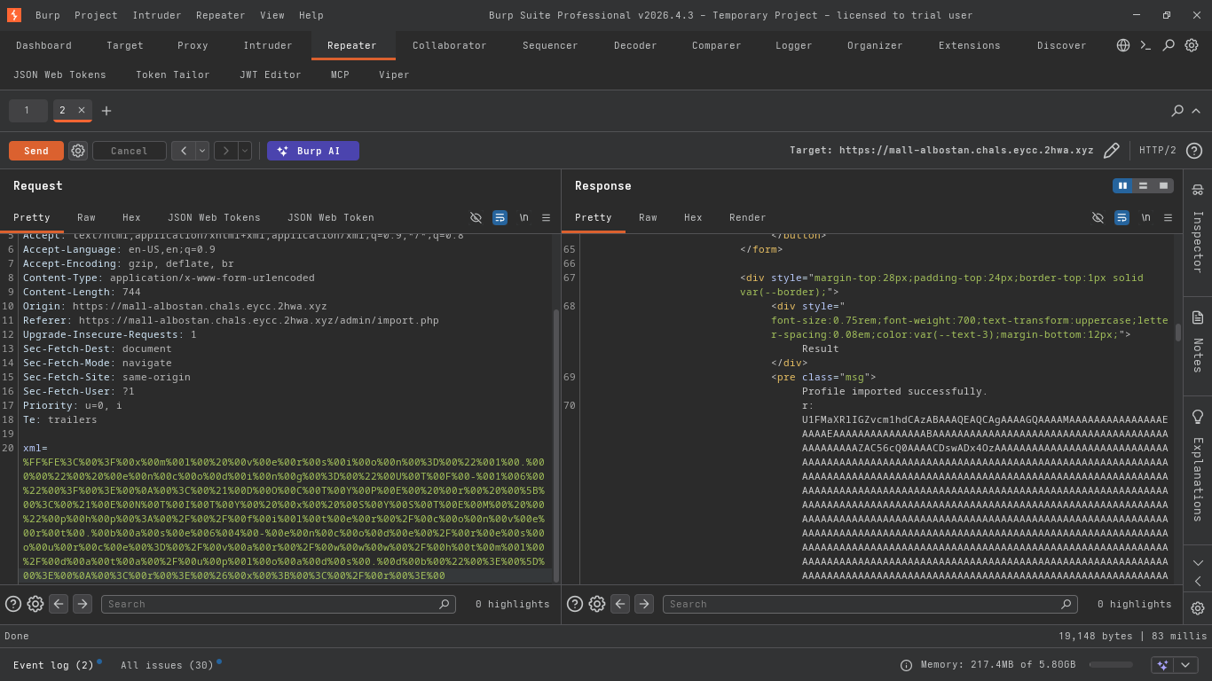Go to next response search match
1212x681 pixels.
(644, 604)
